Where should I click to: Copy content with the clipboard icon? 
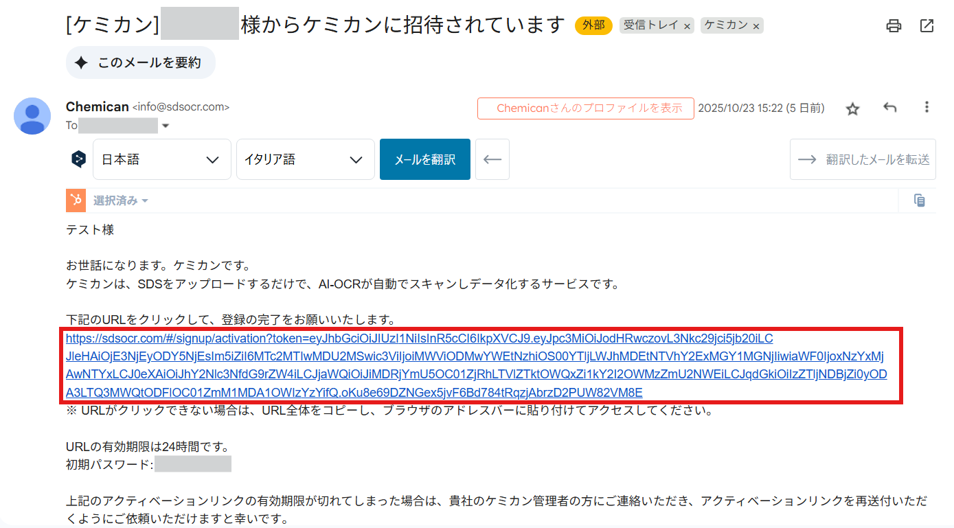coord(919,200)
